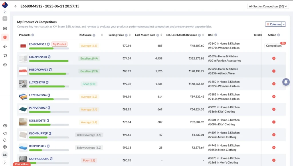
Task: Open the rocket icon in sidebar
Action: (x=5, y=47)
